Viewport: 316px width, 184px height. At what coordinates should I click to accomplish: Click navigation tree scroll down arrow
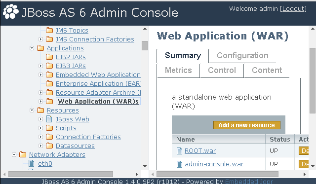(x=145, y=166)
